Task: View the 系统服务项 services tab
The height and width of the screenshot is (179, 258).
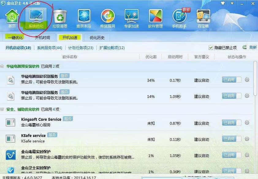Action: click(x=49, y=48)
